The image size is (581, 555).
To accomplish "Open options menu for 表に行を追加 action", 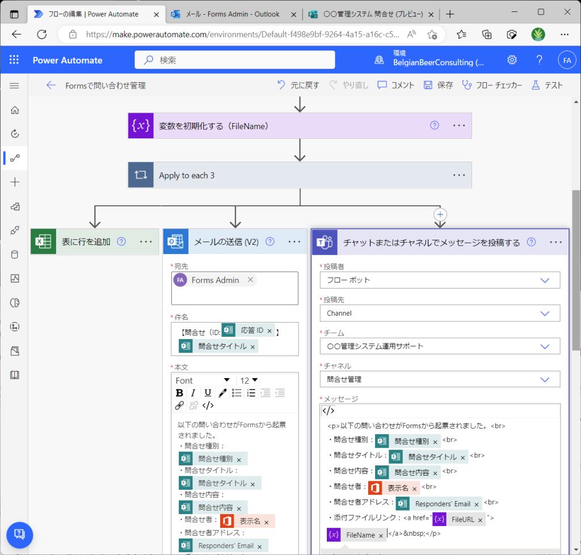I will (x=146, y=242).
